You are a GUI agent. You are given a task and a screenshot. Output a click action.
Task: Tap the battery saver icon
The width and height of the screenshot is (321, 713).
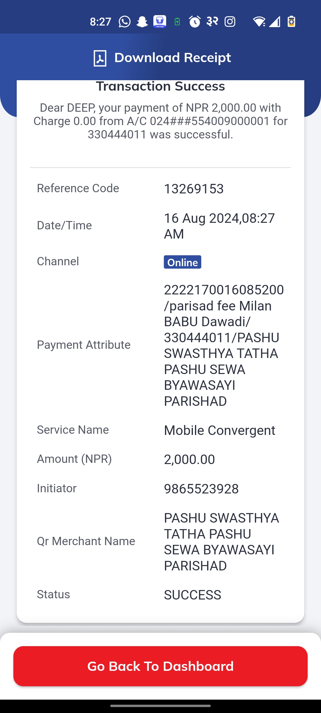291,21
